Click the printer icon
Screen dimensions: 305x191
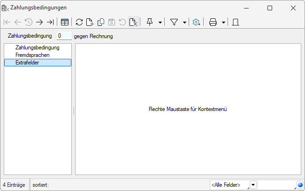click(213, 22)
